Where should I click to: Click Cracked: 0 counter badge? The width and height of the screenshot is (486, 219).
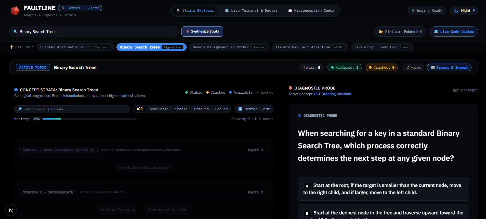(382, 67)
